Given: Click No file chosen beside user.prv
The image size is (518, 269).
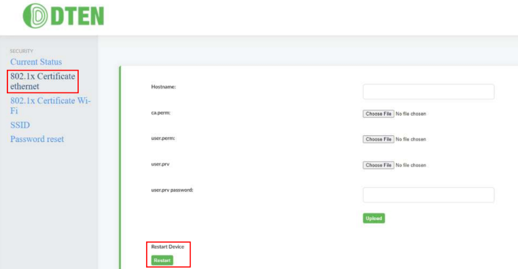Looking at the screenshot, I should 411,165.
